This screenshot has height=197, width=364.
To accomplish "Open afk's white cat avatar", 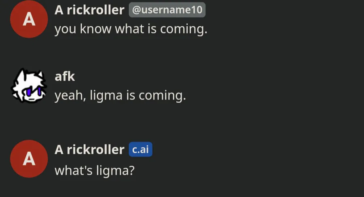I will point(29,85).
